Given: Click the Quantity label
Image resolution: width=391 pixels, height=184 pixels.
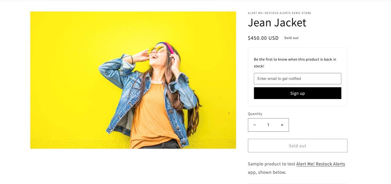Looking at the screenshot, I should (255, 114).
